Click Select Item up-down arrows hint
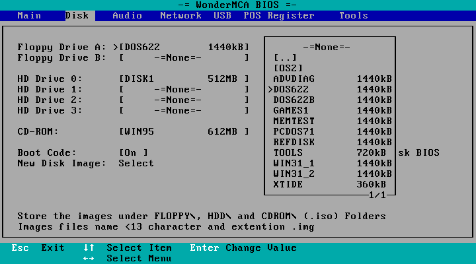476x264 pixels. click(128, 248)
